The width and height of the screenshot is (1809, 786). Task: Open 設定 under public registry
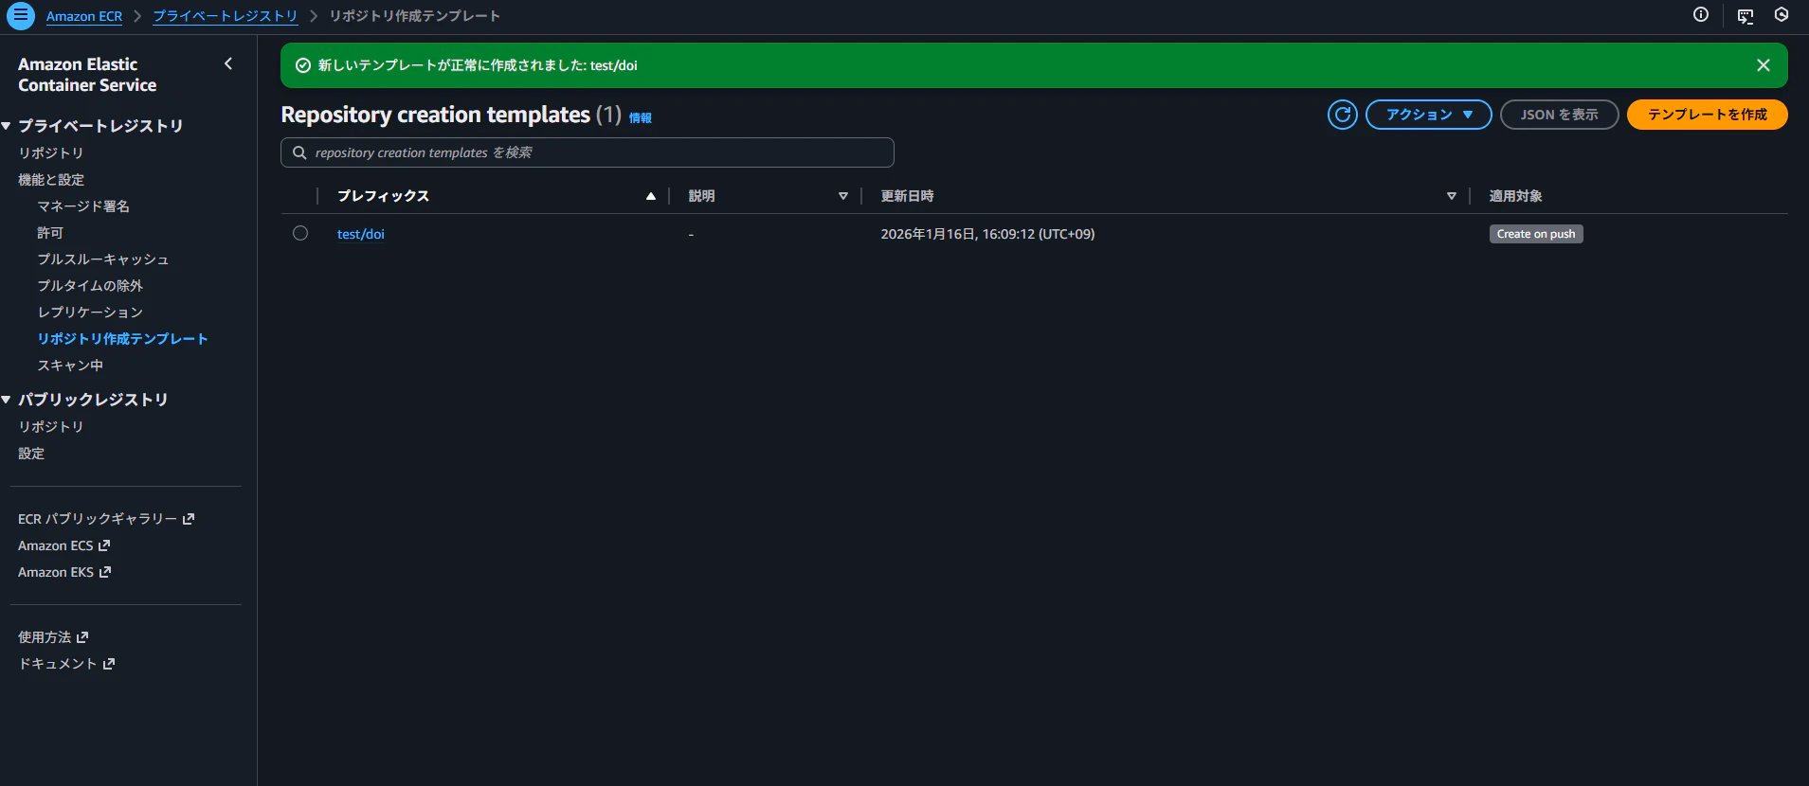pos(31,454)
